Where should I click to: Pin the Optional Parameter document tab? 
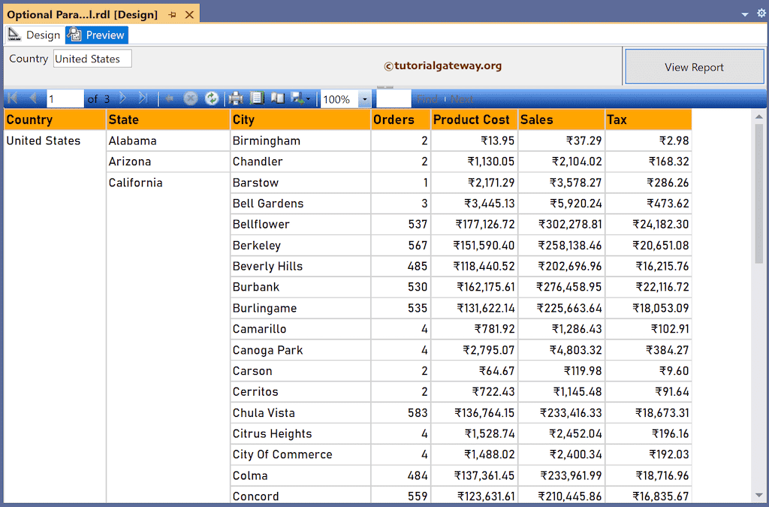click(x=173, y=15)
